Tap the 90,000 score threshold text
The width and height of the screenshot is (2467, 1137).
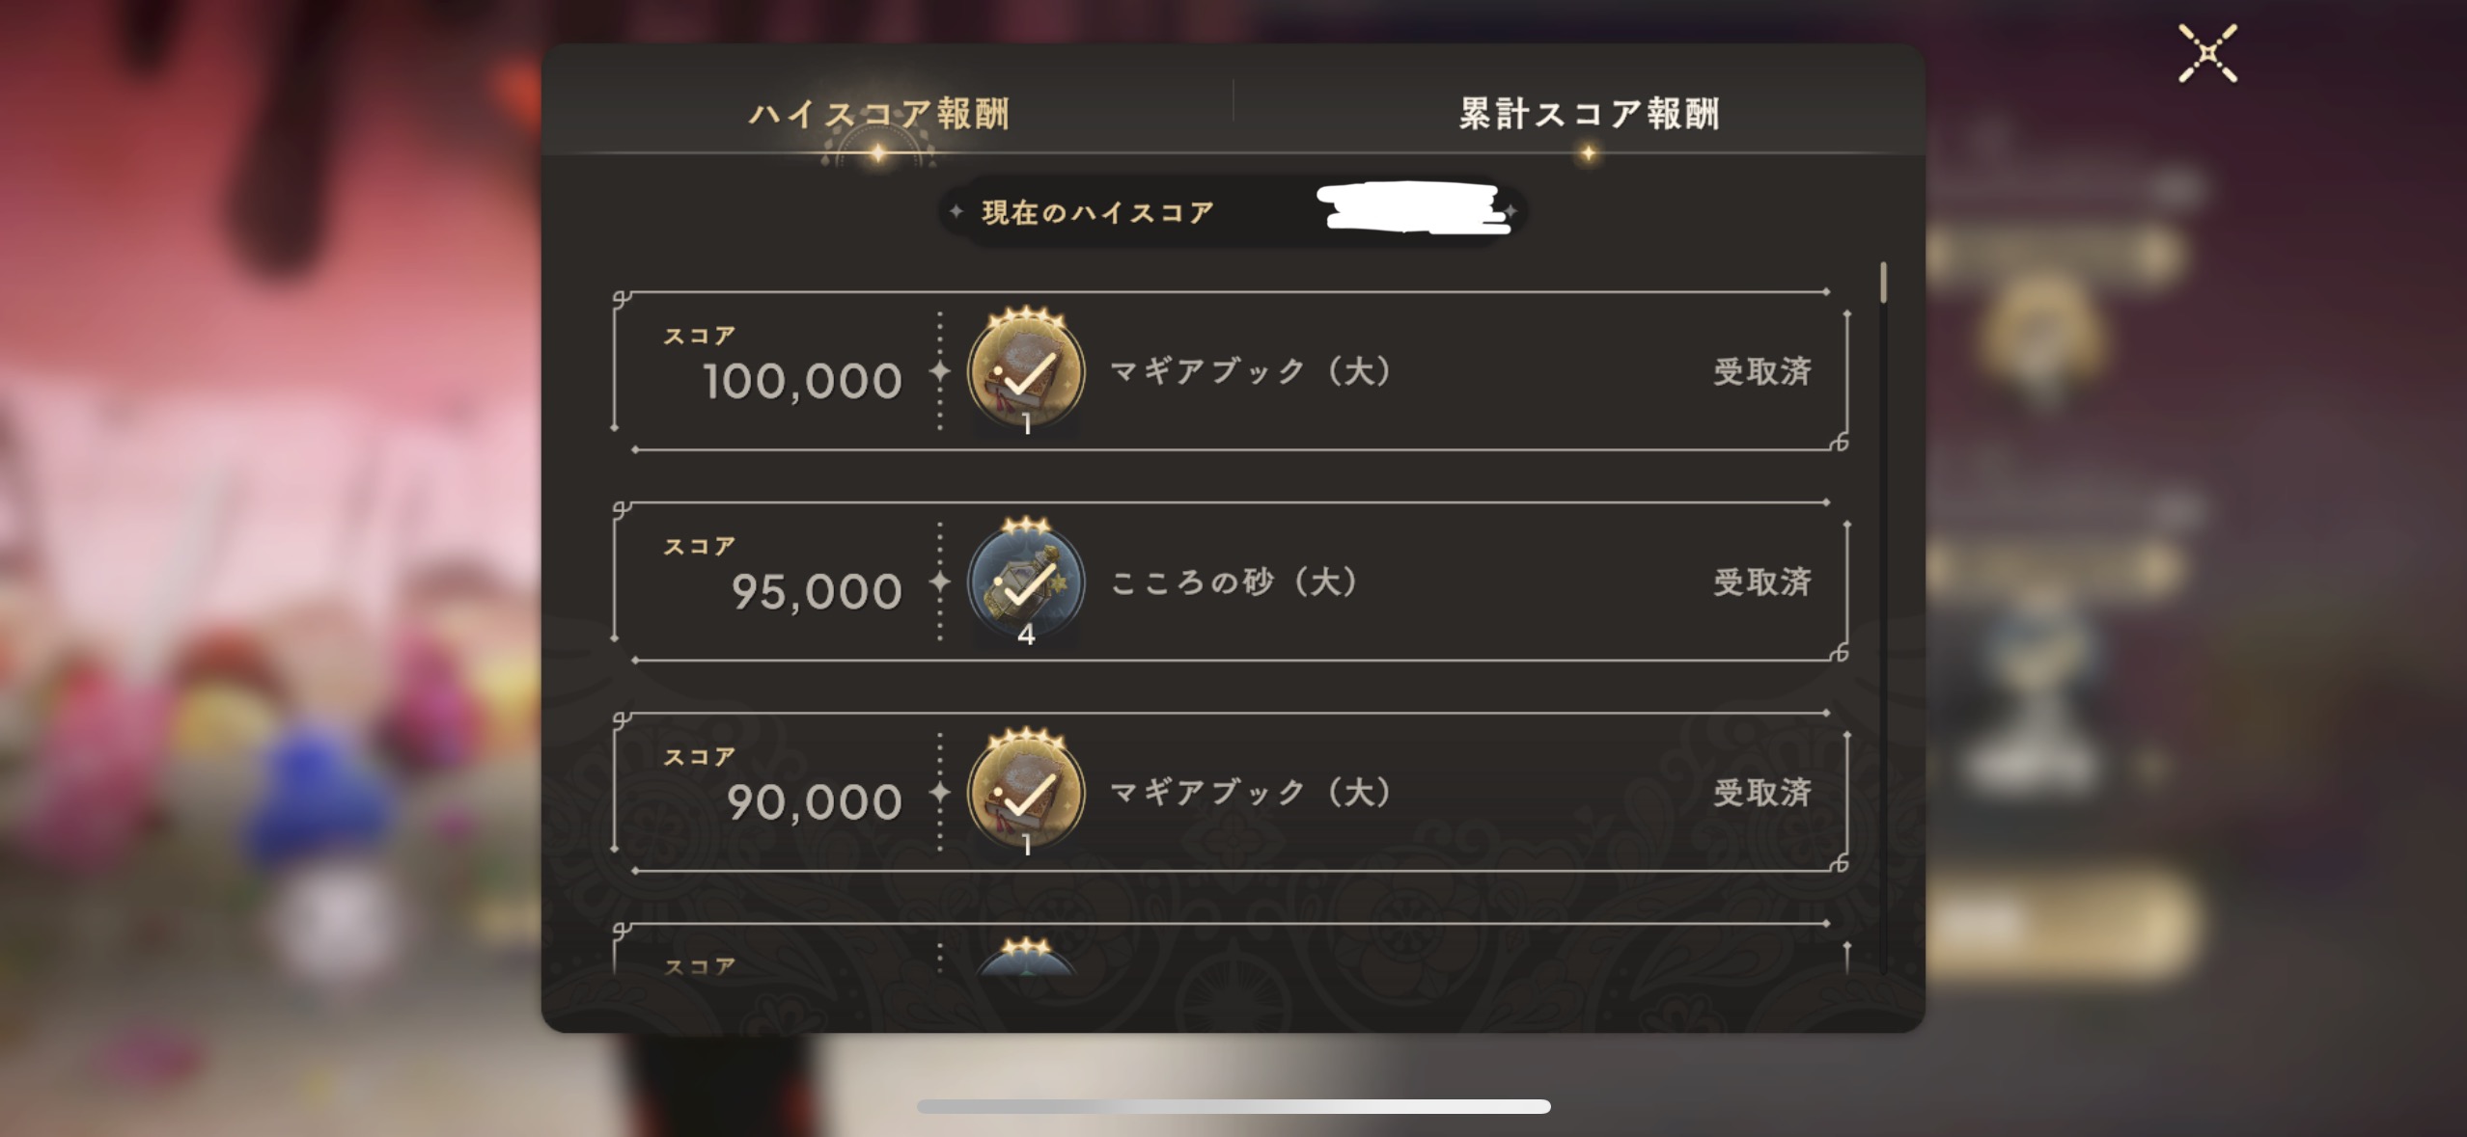815,801
